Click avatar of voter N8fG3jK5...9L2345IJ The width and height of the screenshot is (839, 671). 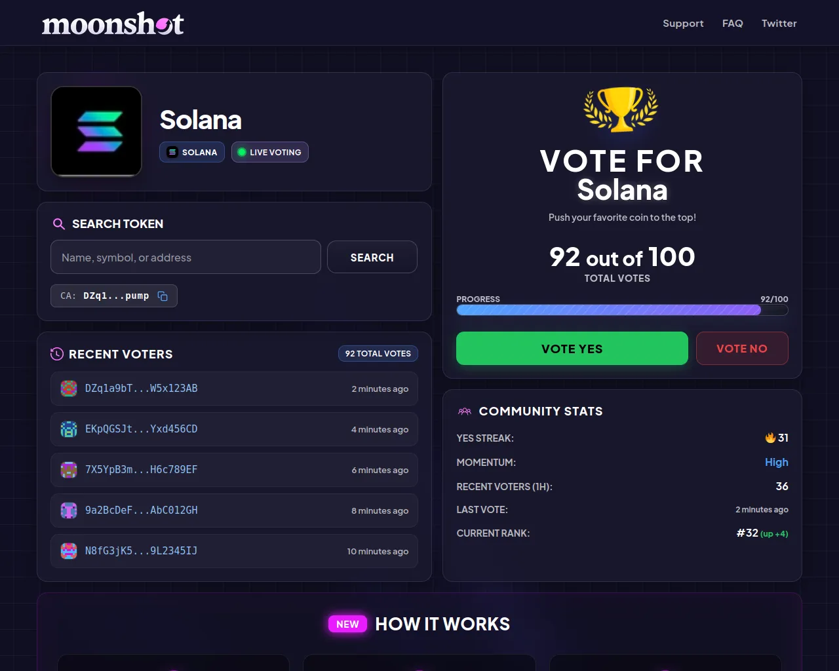[x=69, y=551]
